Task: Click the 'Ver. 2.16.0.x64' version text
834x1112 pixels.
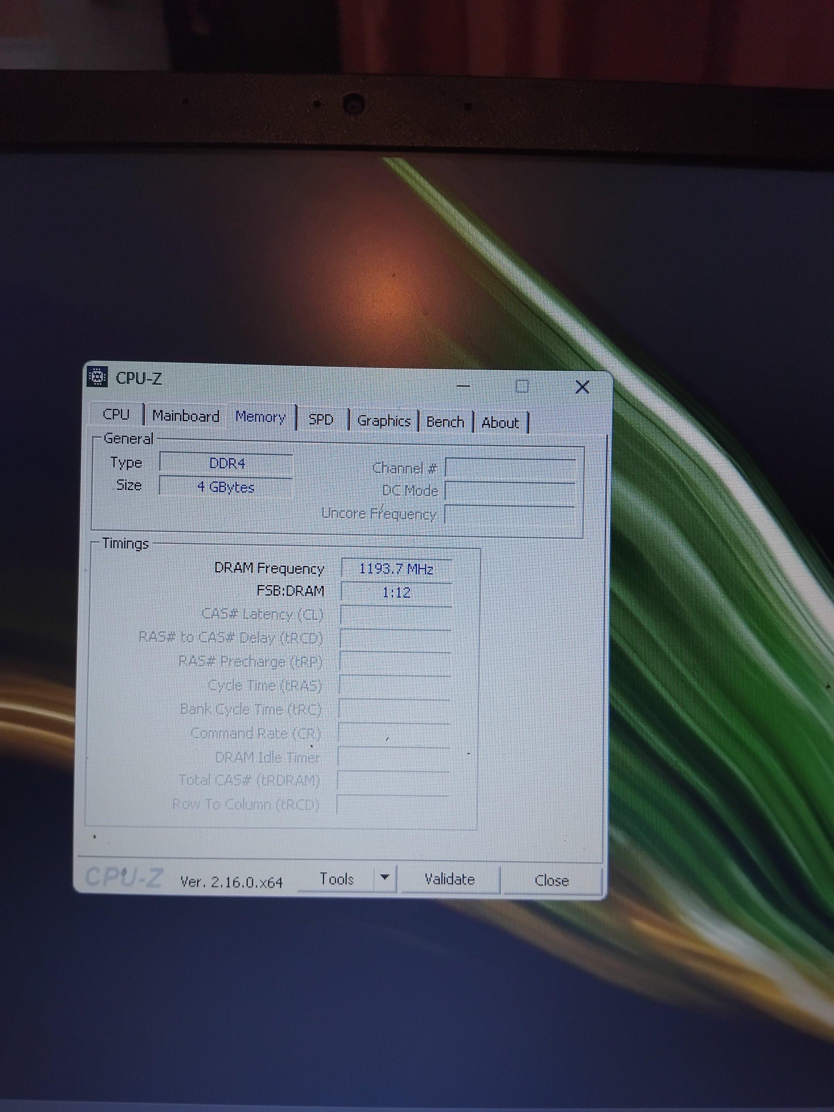Action: [231, 882]
